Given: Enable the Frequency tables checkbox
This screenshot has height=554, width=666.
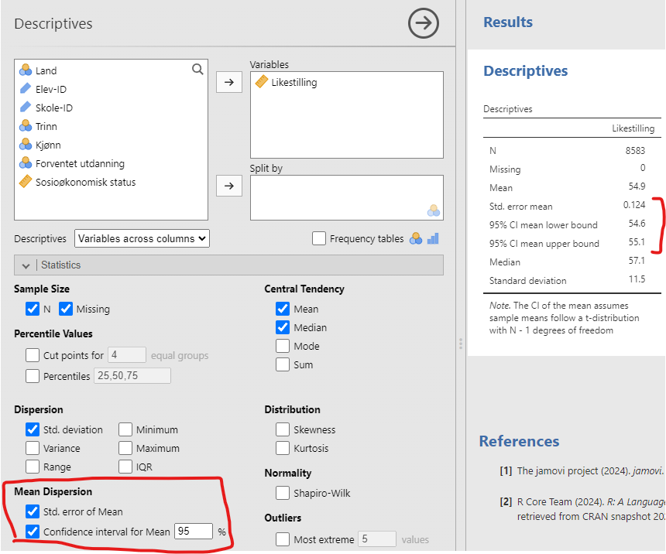Looking at the screenshot, I should pyautogui.click(x=319, y=238).
